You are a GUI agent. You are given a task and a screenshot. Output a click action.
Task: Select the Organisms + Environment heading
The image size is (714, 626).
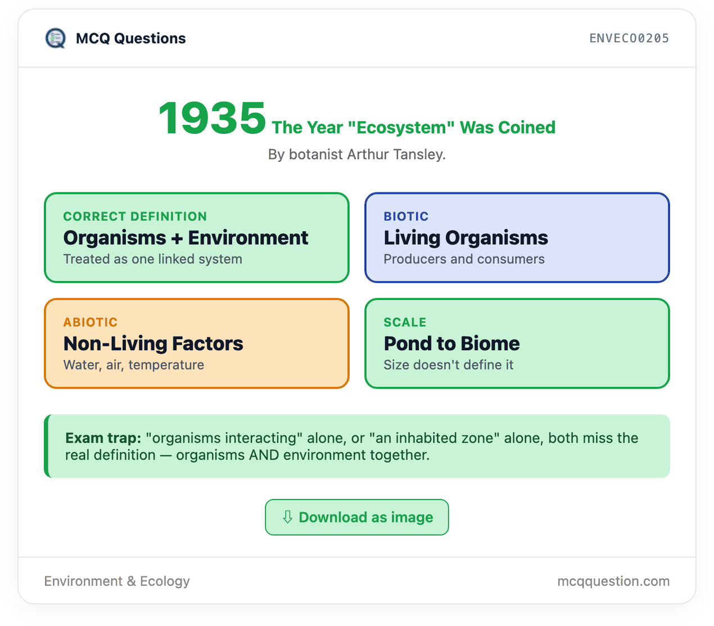point(186,238)
